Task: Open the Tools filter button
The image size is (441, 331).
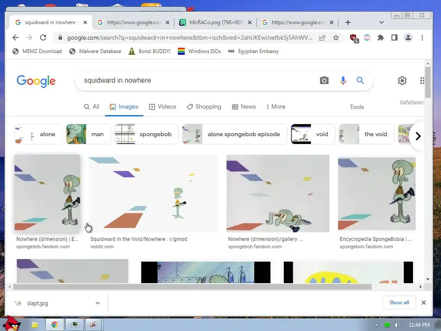Action: click(x=357, y=107)
